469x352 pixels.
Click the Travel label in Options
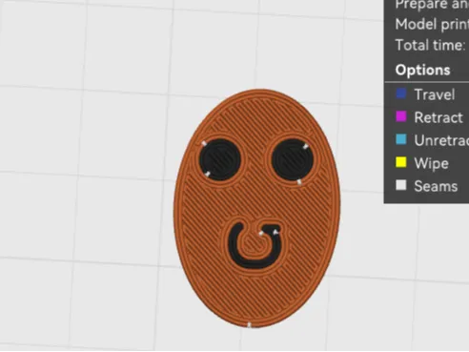(x=435, y=94)
